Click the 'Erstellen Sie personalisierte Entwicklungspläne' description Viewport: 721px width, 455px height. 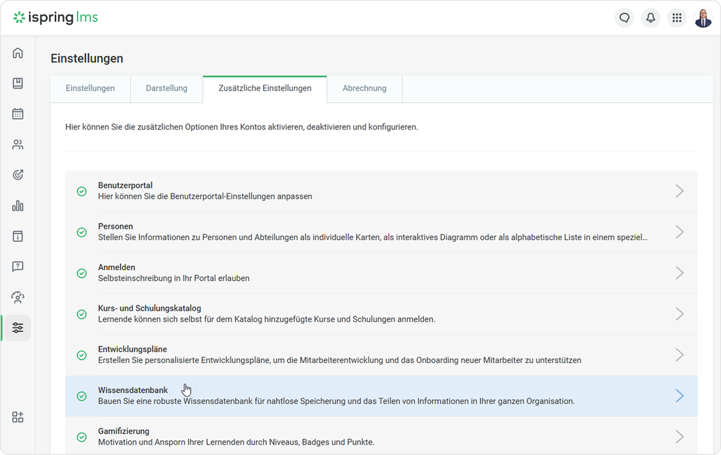point(340,361)
